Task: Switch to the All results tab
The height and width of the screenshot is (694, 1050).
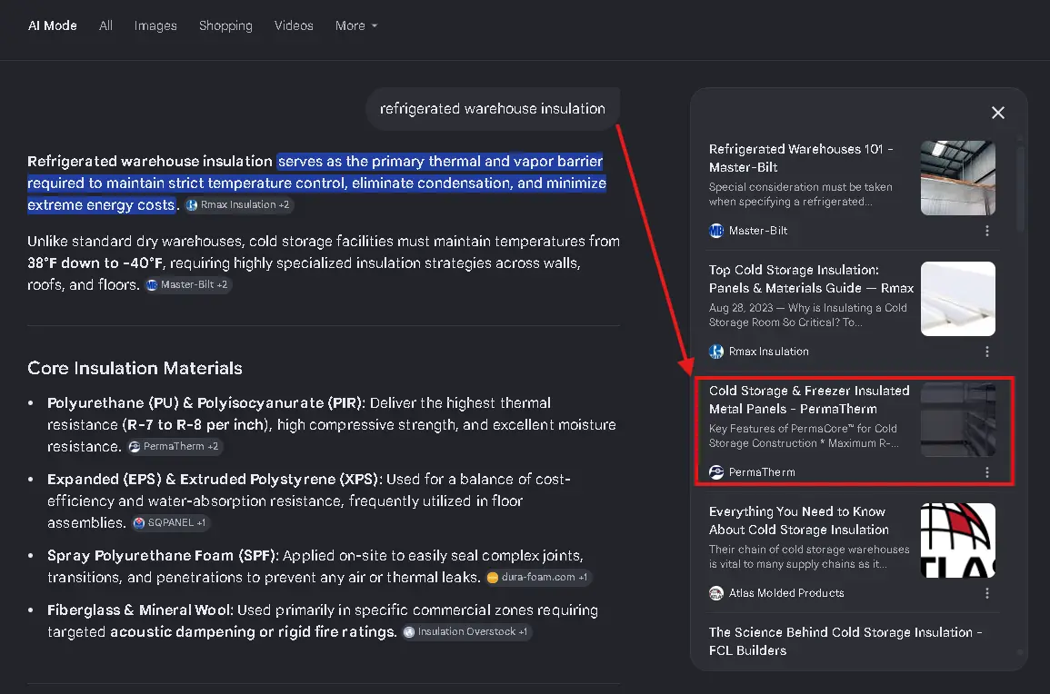Action: 105,25
